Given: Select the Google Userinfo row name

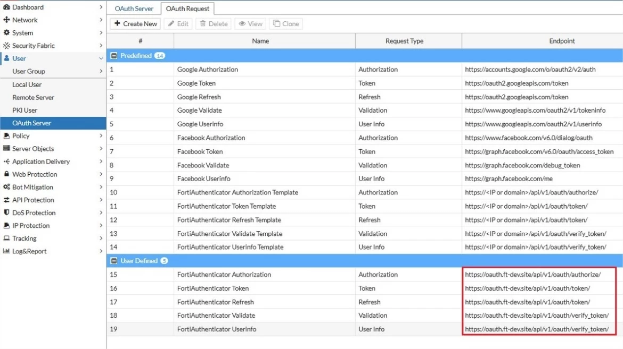Looking at the screenshot, I should (x=200, y=124).
